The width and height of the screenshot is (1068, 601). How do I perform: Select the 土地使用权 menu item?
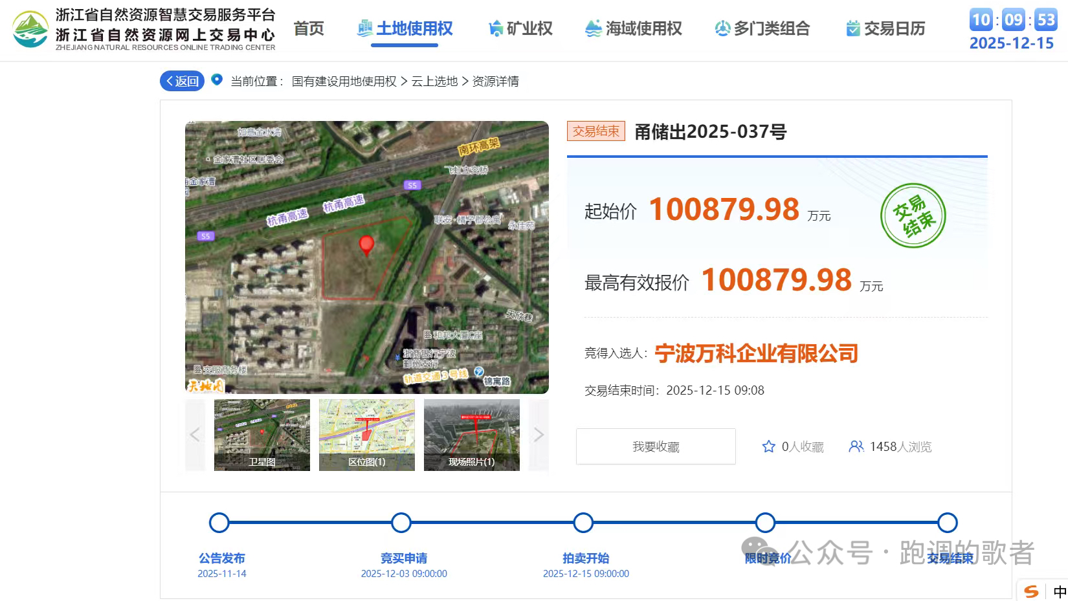(x=405, y=28)
